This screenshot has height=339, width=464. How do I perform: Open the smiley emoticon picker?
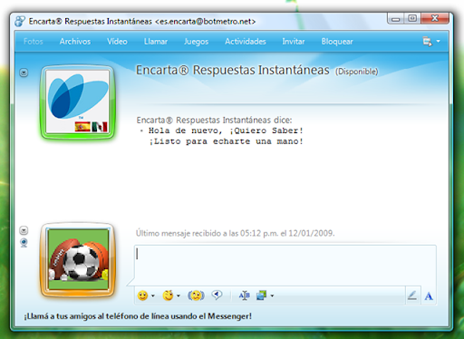(142, 295)
